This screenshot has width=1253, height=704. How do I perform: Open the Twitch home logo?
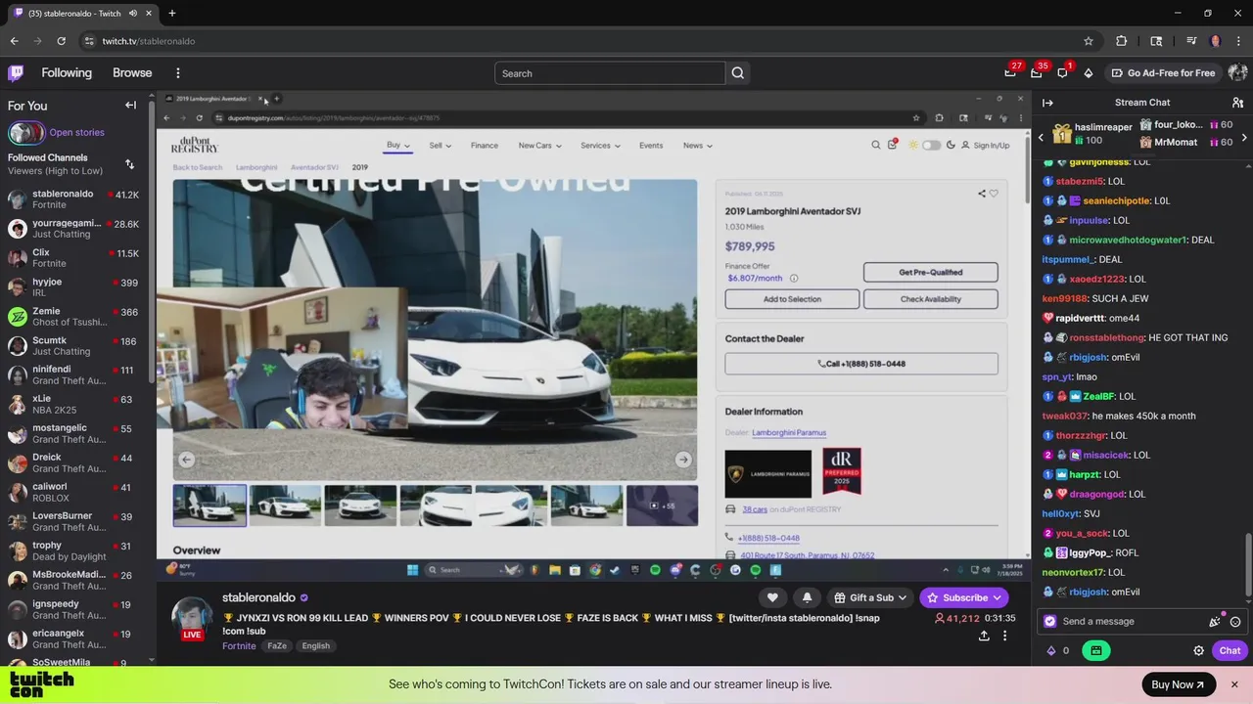click(16, 73)
